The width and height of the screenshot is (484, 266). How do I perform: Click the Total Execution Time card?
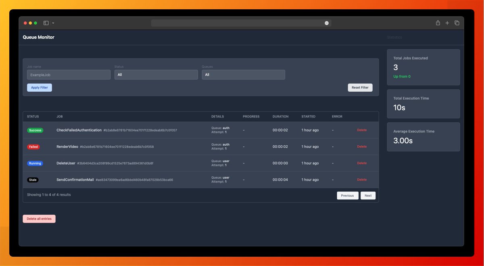point(423,104)
